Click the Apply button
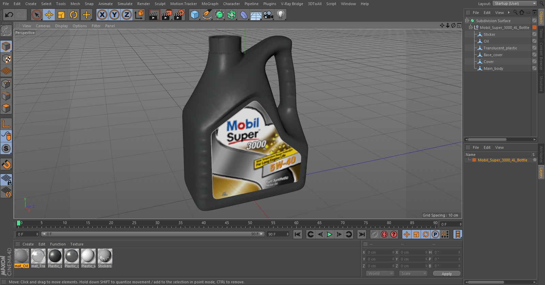This screenshot has height=285, width=545. tap(447, 274)
